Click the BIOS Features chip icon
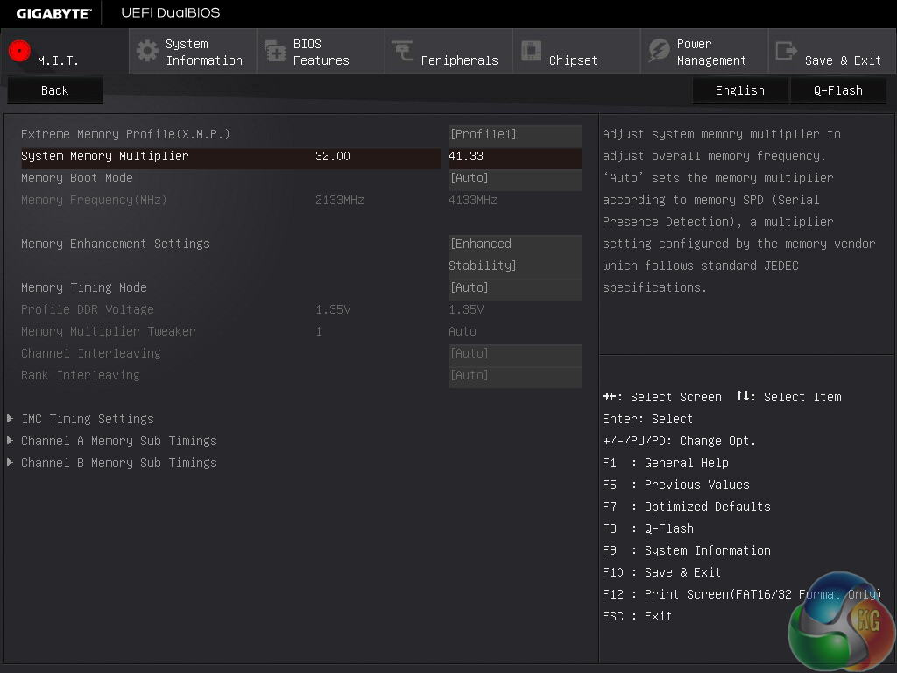This screenshot has height=673, width=897. tap(276, 52)
